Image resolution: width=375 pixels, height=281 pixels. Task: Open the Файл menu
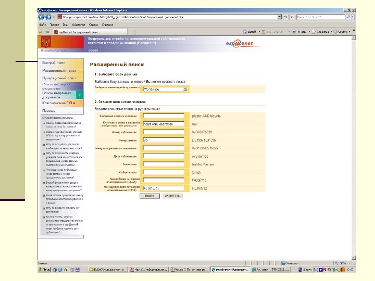tap(42, 25)
